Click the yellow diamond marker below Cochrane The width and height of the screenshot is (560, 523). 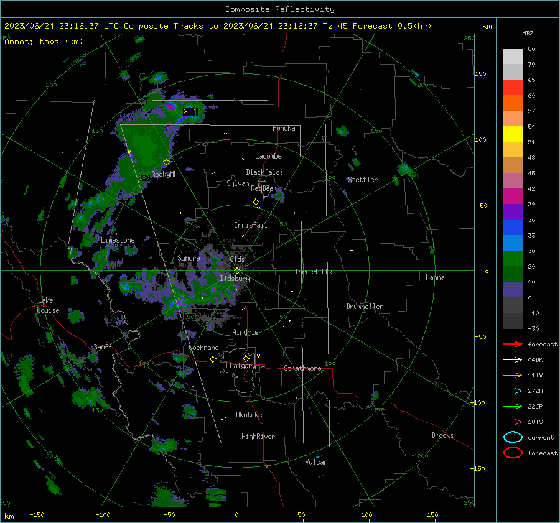tap(213, 359)
